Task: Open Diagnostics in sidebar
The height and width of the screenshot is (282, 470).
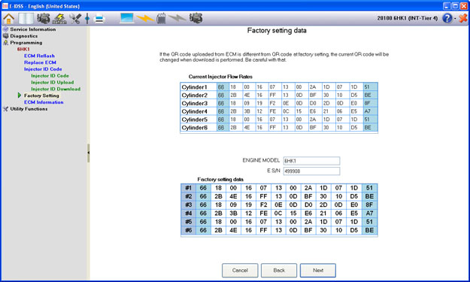Action: coord(24,36)
